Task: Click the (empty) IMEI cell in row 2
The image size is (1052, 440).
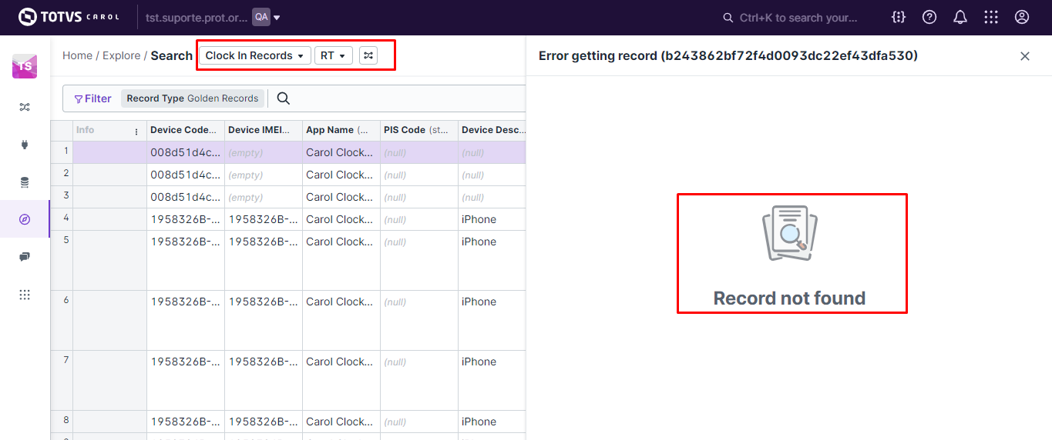Action: 264,175
